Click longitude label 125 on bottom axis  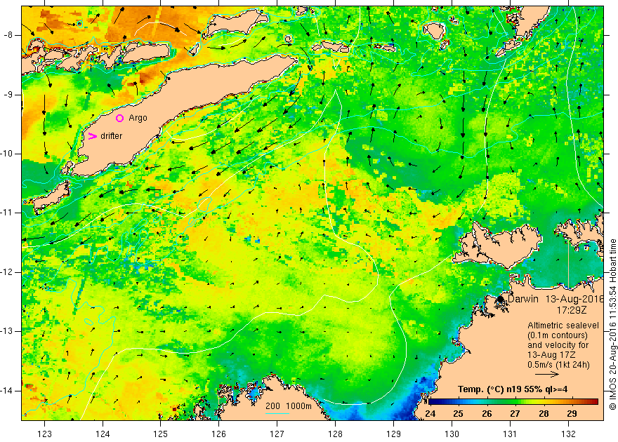[160, 434]
